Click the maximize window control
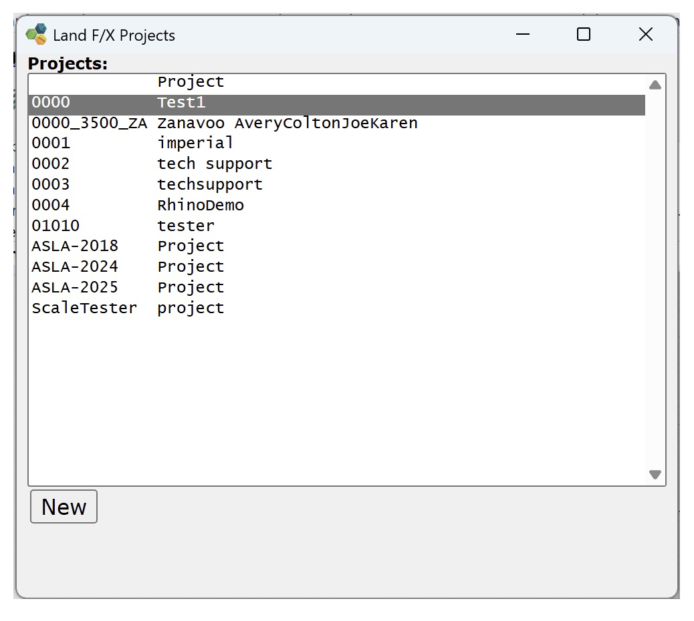The width and height of the screenshot is (694, 621). point(583,34)
